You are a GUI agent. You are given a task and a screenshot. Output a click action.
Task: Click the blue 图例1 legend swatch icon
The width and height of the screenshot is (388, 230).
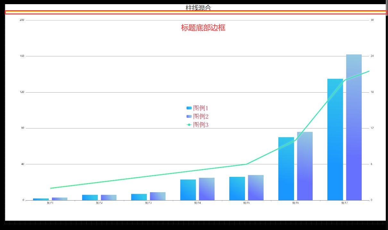[x=189, y=108]
